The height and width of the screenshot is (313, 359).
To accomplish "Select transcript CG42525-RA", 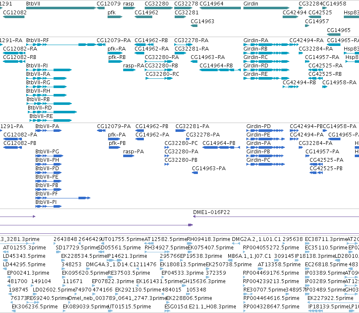I will pos(325,66).
